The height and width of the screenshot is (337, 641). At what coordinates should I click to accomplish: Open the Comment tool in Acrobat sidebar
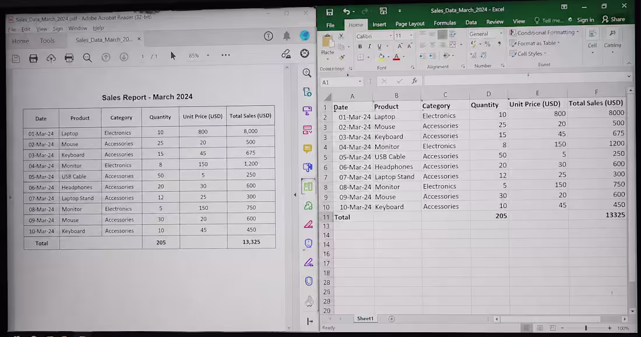(308, 149)
